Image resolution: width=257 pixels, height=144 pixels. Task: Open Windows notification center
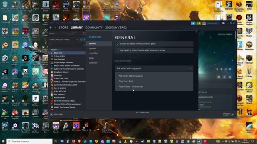tap(253, 141)
